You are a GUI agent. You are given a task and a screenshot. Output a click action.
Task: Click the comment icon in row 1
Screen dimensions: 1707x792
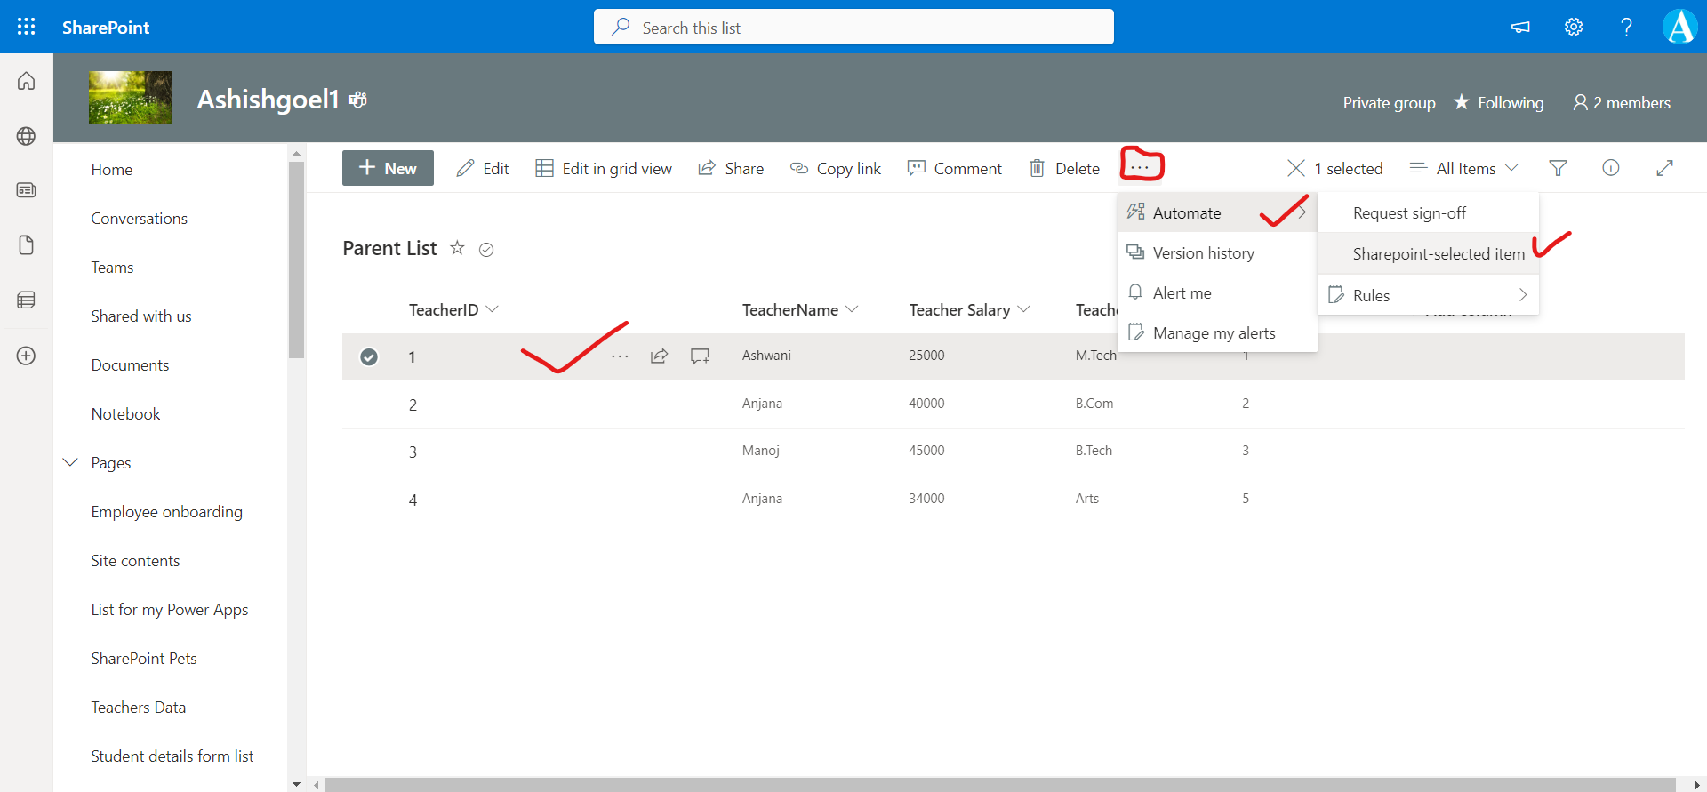(700, 356)
